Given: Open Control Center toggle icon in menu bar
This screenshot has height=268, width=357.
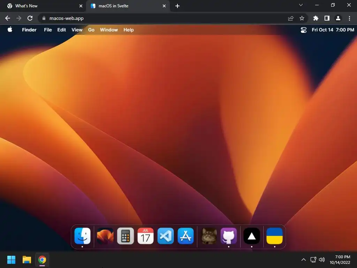Looking at the screenshot, I should [x=304, y=30].
